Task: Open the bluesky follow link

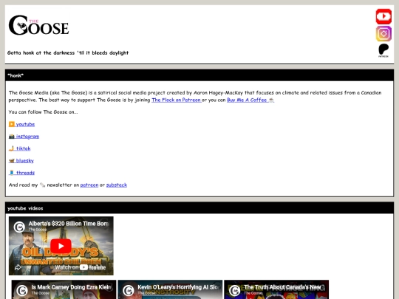Action: click(21, 160)
